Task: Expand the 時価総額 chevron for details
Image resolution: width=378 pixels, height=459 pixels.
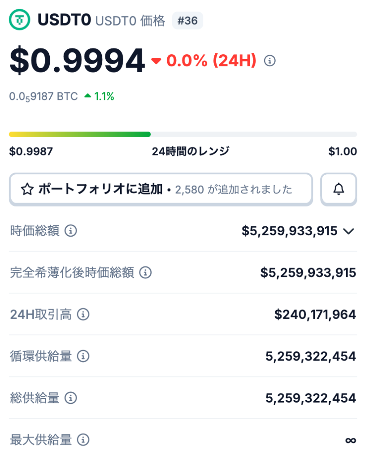Action: 348,231
